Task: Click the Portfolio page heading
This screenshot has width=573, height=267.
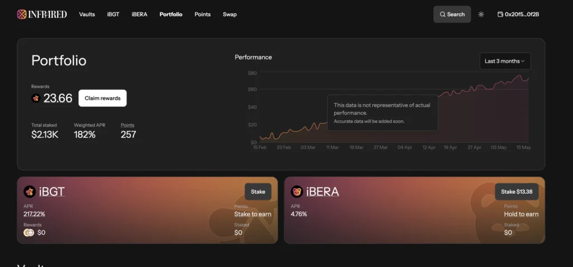Action: point(59,60)
